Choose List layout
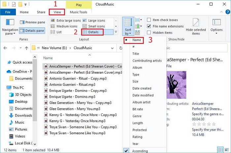The width and height of the screenshot is (231, 153). pyautogui.click(x=56, y=32)
